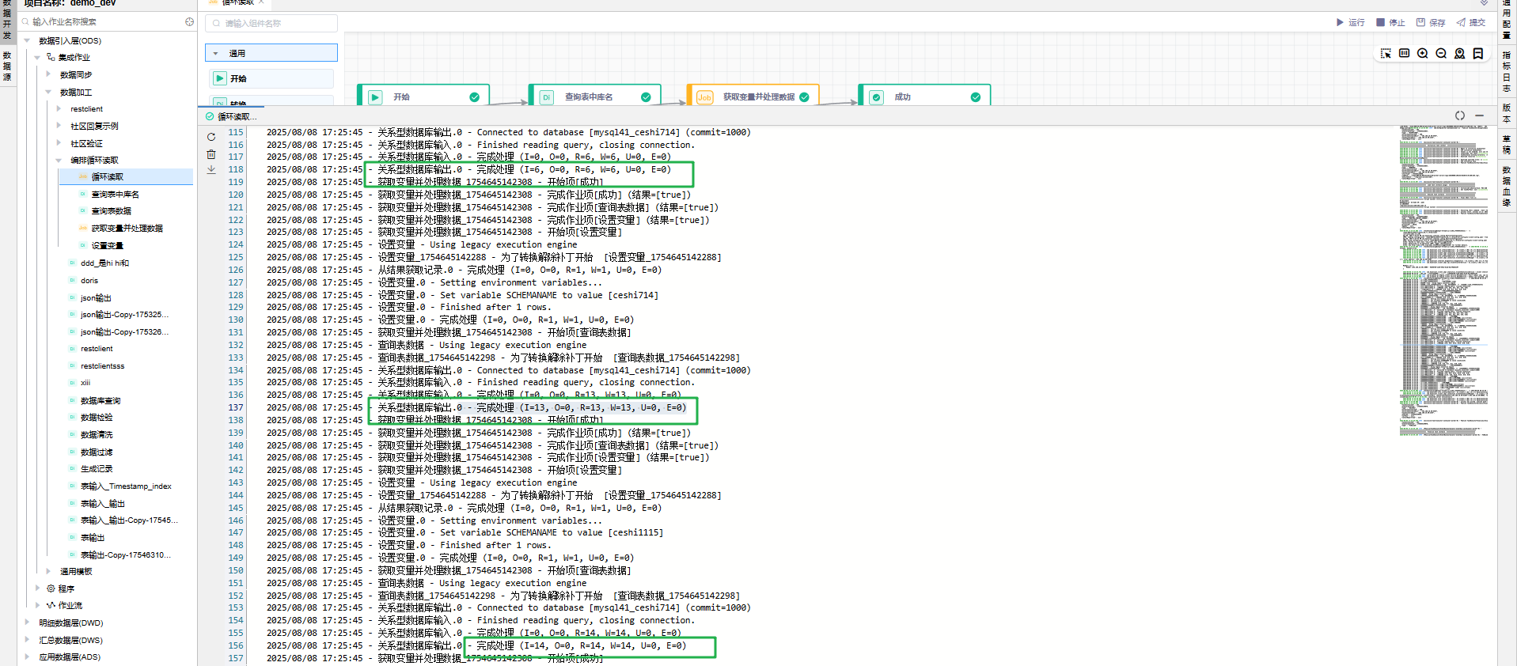Open the 数据库查询 tree item
Image resolution: width=1517 pixels, height=666 pixels.
(x=101, y=400)
